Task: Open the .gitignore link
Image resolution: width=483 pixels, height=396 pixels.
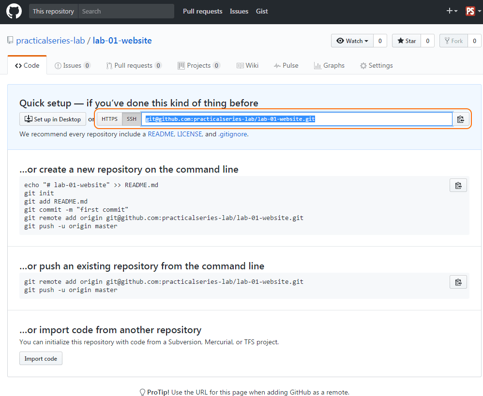Action: tap(233, 134)
